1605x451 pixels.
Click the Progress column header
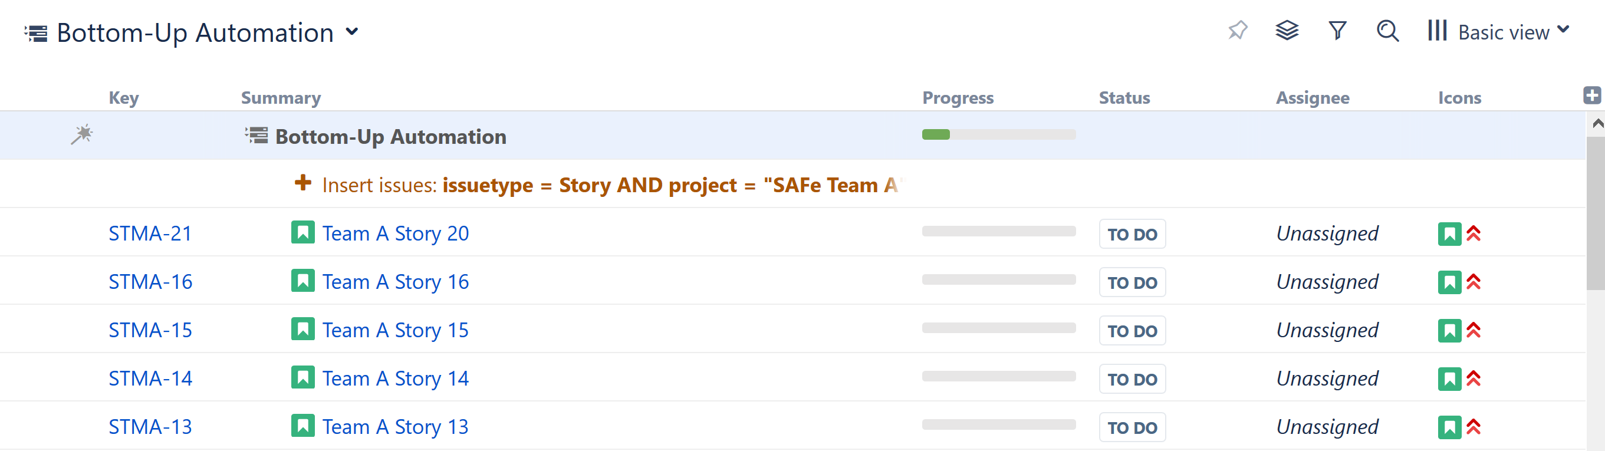coord(958,98)
